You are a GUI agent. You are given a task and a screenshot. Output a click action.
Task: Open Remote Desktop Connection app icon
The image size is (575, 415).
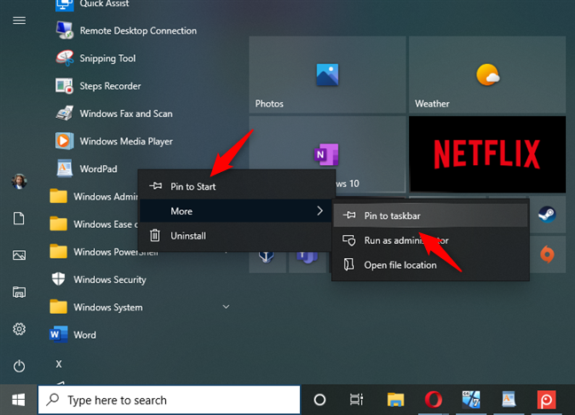coord(65,30)
